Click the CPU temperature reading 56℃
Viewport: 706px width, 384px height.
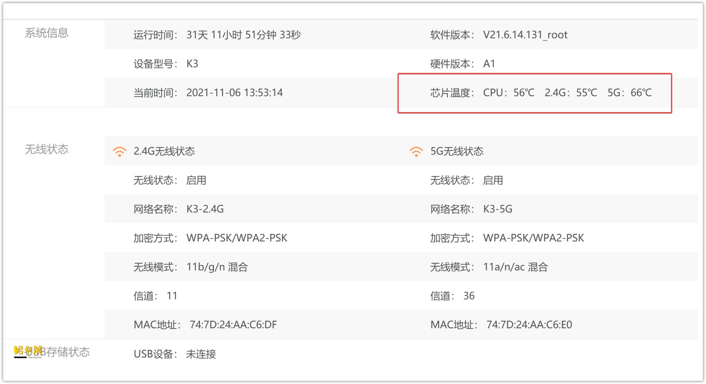(524, 93)
